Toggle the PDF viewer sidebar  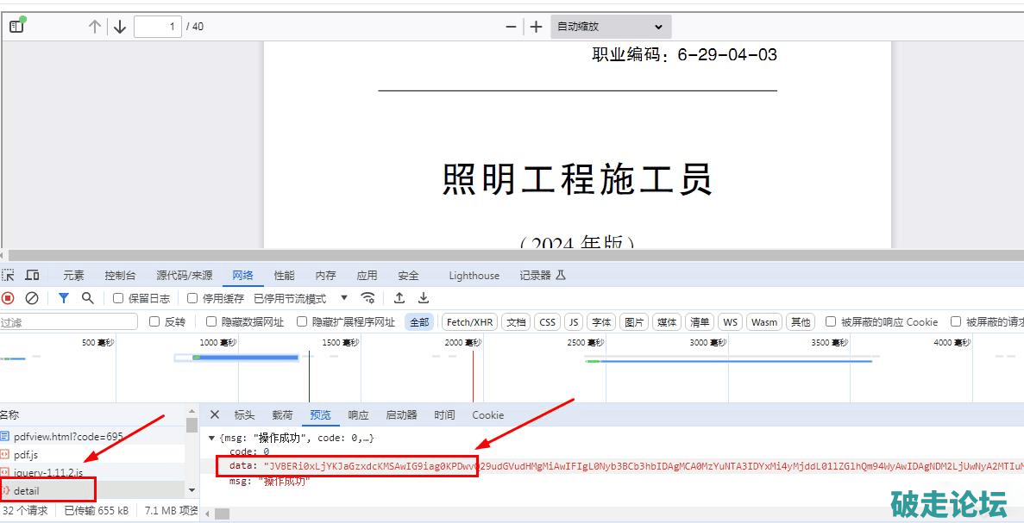coord(16,26)
